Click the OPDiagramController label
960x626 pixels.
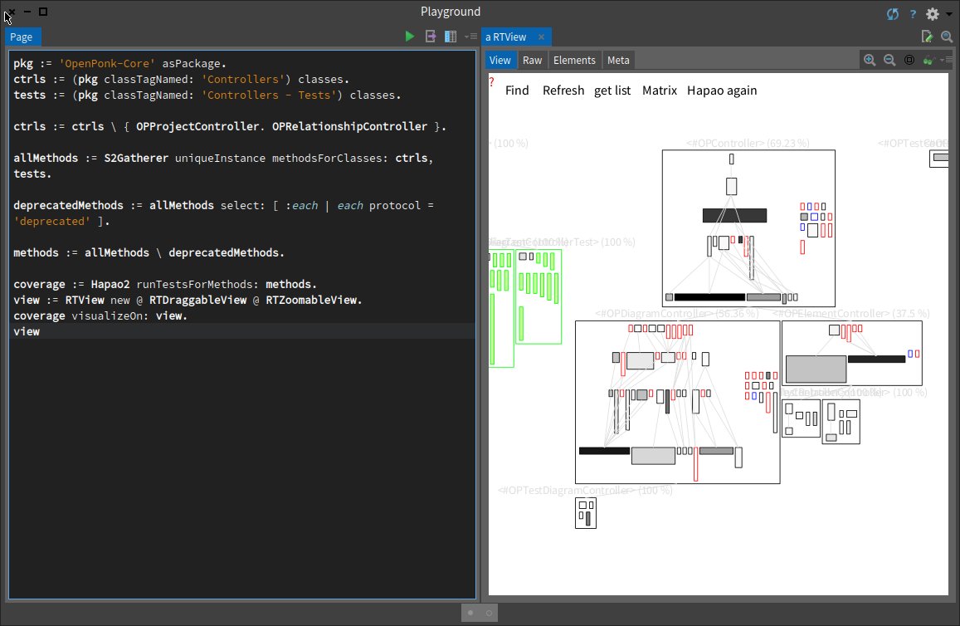pyautogui.click(x=676, y=314)
